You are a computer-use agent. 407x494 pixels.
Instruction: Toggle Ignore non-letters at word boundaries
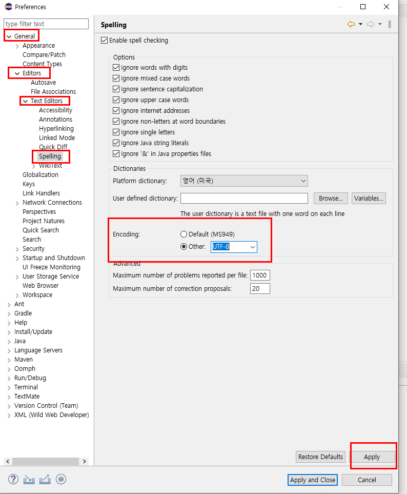(116, 121)
